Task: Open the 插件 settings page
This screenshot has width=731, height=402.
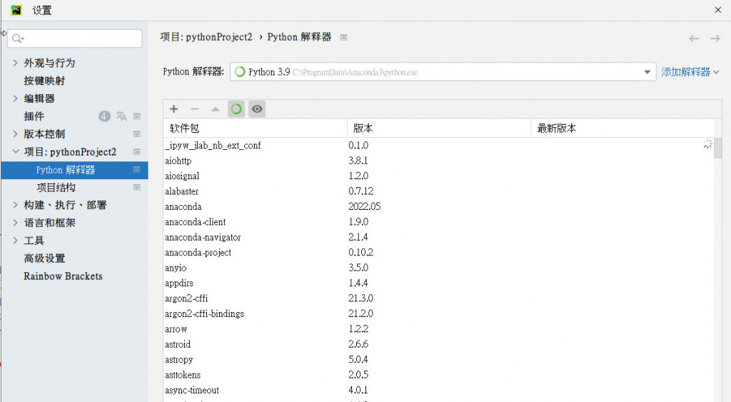Action: point(34,116)
